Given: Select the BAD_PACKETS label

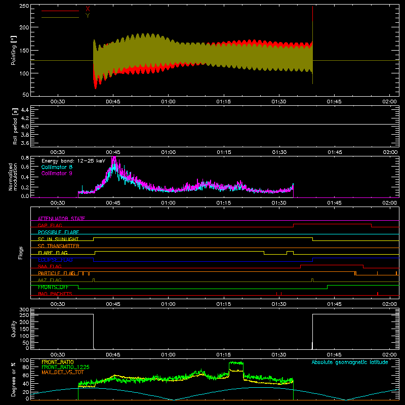Looking at the screenshot, I should coord(55,294).
